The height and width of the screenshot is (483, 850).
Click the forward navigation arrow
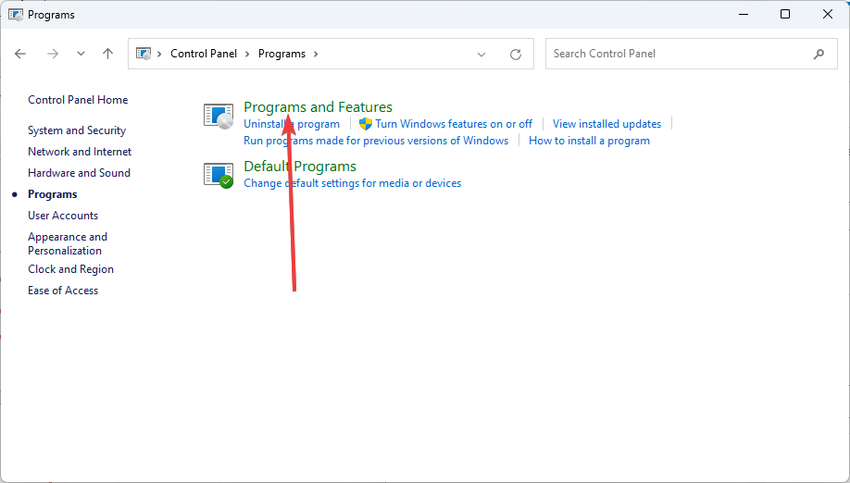point(53,54)
